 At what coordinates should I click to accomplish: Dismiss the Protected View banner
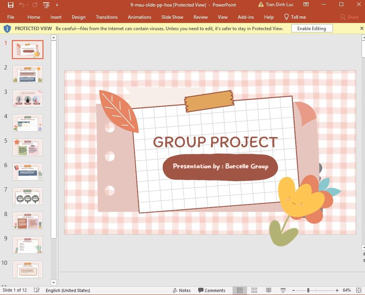[362, 28]
